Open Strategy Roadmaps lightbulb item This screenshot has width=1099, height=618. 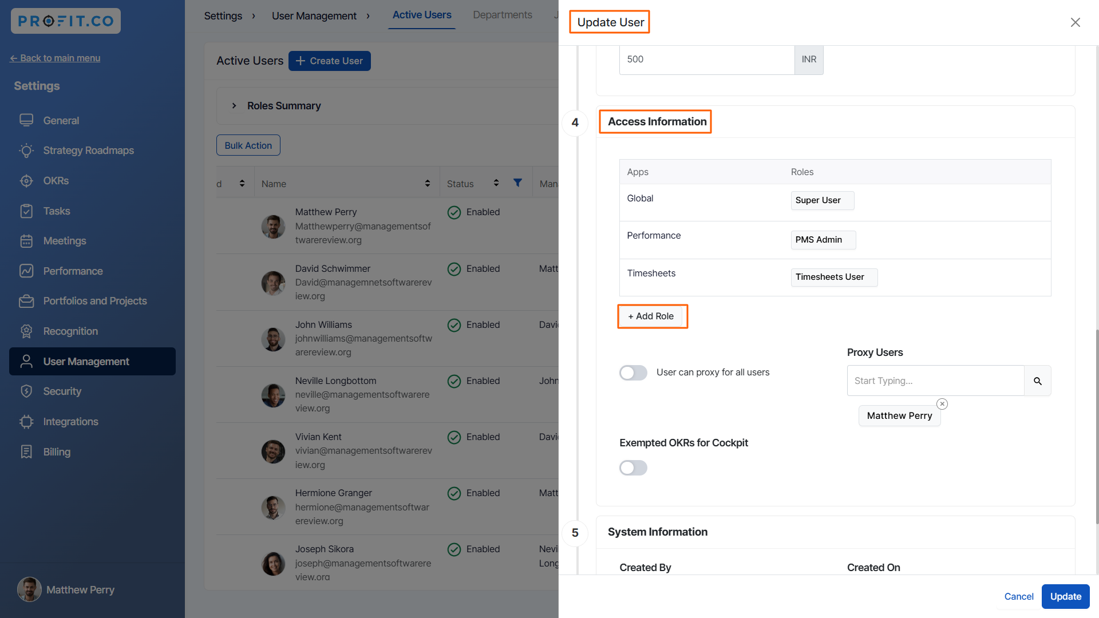point(26,150)
